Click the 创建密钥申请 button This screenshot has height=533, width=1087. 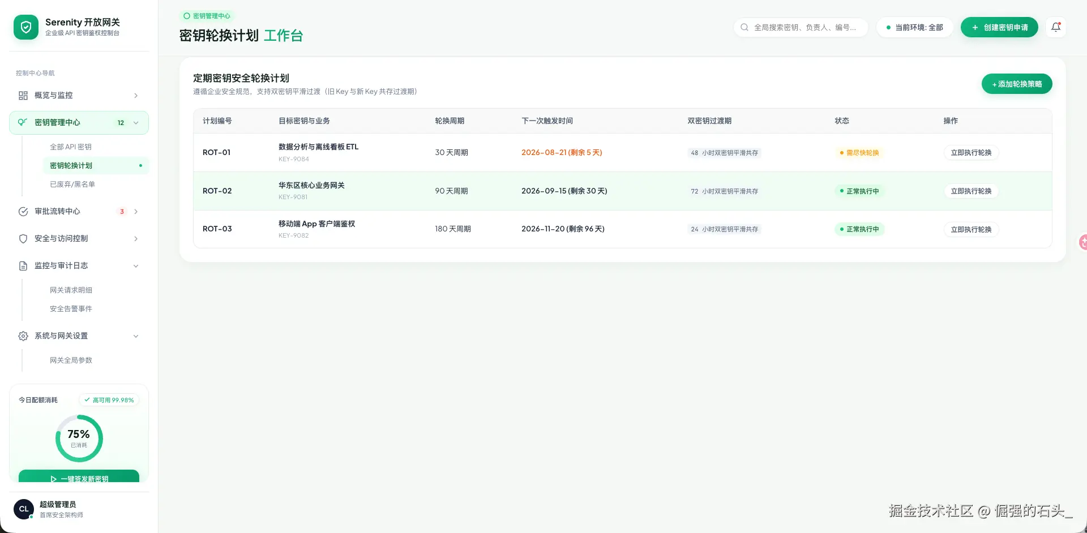click(x=999, y=27)
